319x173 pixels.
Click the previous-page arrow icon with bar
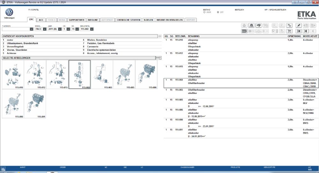coord(306,31)
